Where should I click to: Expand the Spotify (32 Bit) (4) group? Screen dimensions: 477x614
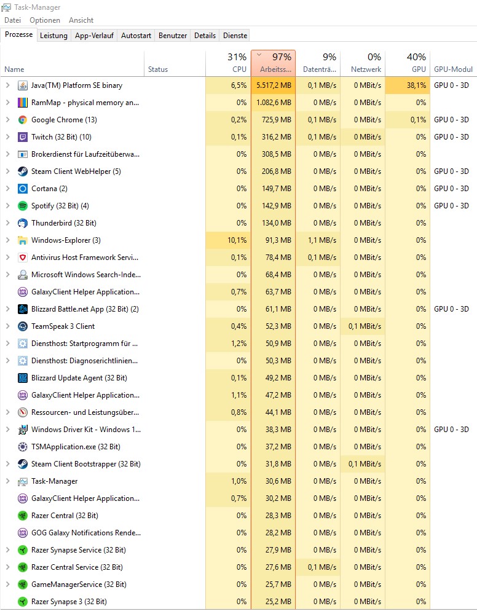coord(7,206)
